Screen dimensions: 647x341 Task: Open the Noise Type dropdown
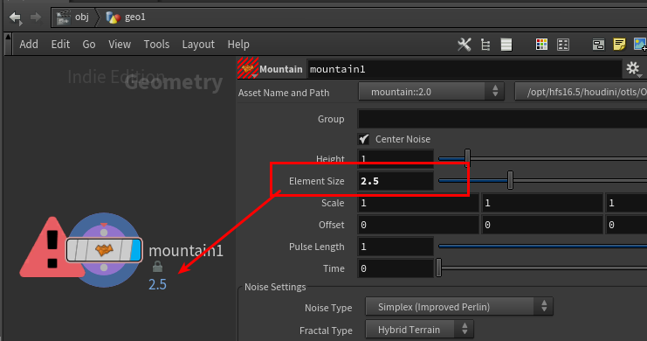point(459,307)
